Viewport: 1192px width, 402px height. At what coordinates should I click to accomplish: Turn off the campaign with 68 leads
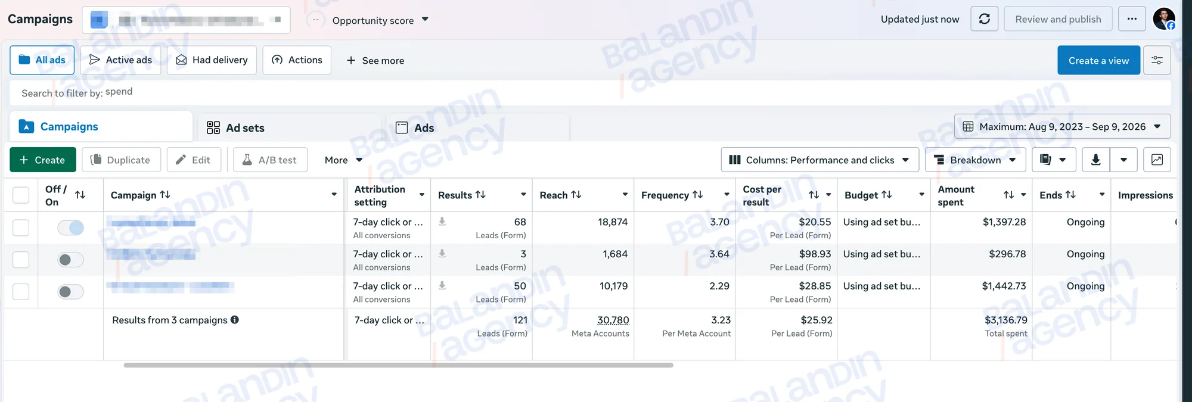[x=70, y=228]
